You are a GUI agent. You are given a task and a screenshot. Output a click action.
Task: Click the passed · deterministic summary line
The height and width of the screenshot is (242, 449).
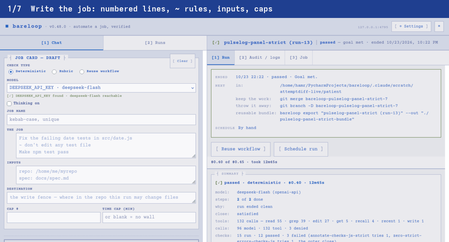[270, 182]
